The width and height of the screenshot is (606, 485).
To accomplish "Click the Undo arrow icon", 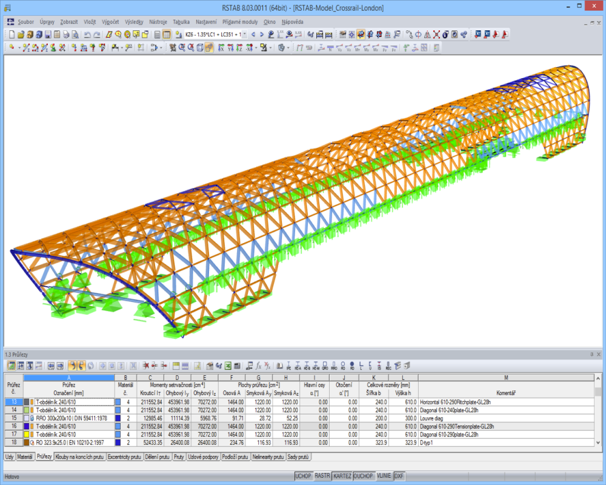I will pos(87,35).
